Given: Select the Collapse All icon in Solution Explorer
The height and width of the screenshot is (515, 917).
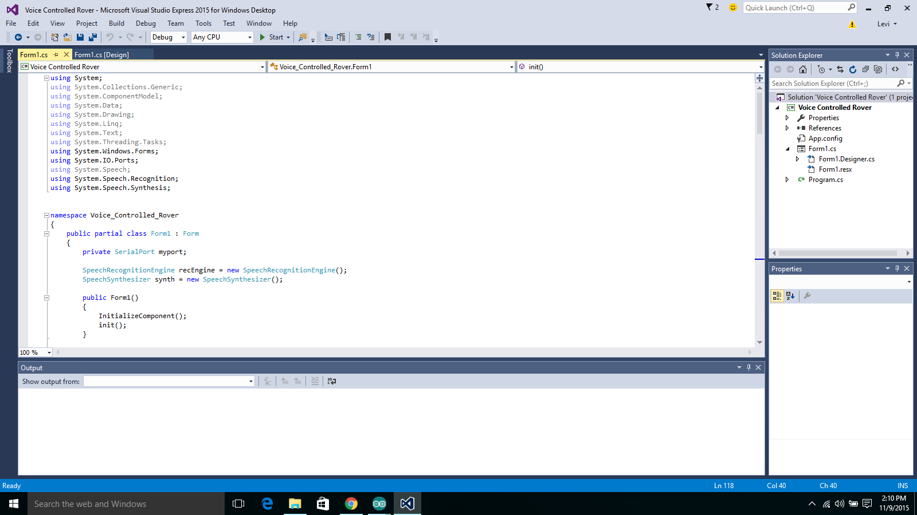Looking at the screenshot, I should [866, 69].
